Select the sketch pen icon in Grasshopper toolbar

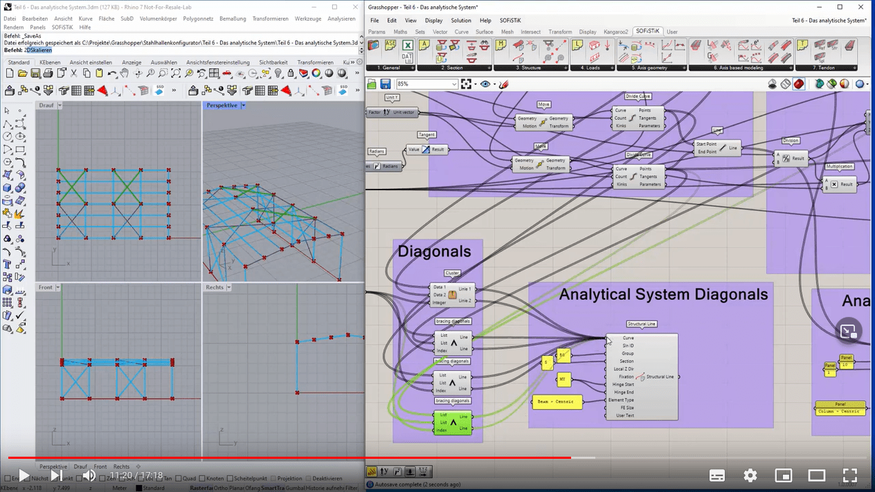tap(504, 84)
